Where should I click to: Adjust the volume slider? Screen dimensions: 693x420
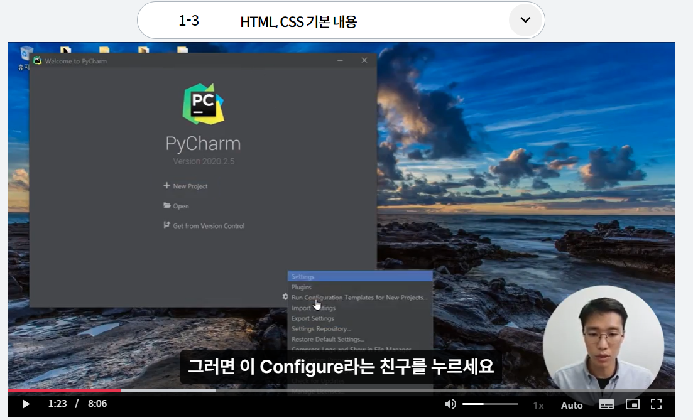(x=490, y=404)
